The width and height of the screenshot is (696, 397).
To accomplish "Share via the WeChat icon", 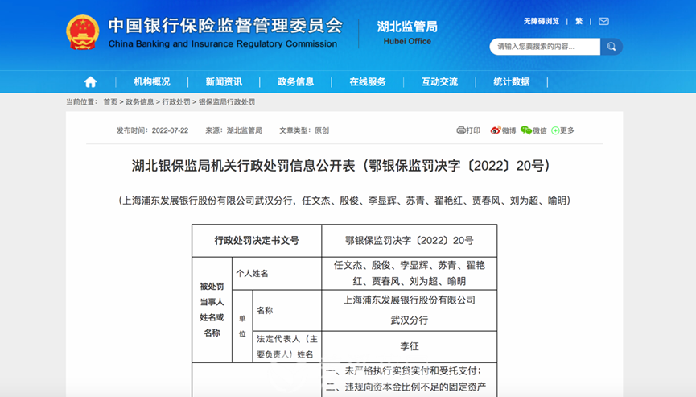I will point(526,130).
